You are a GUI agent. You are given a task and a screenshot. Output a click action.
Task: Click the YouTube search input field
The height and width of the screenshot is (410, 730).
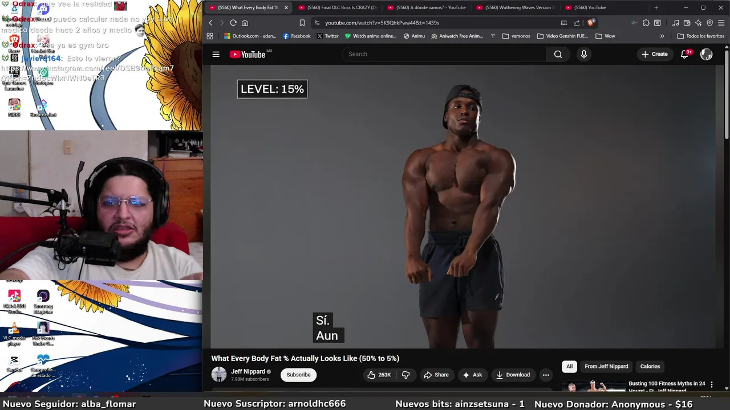click(444, 54)
